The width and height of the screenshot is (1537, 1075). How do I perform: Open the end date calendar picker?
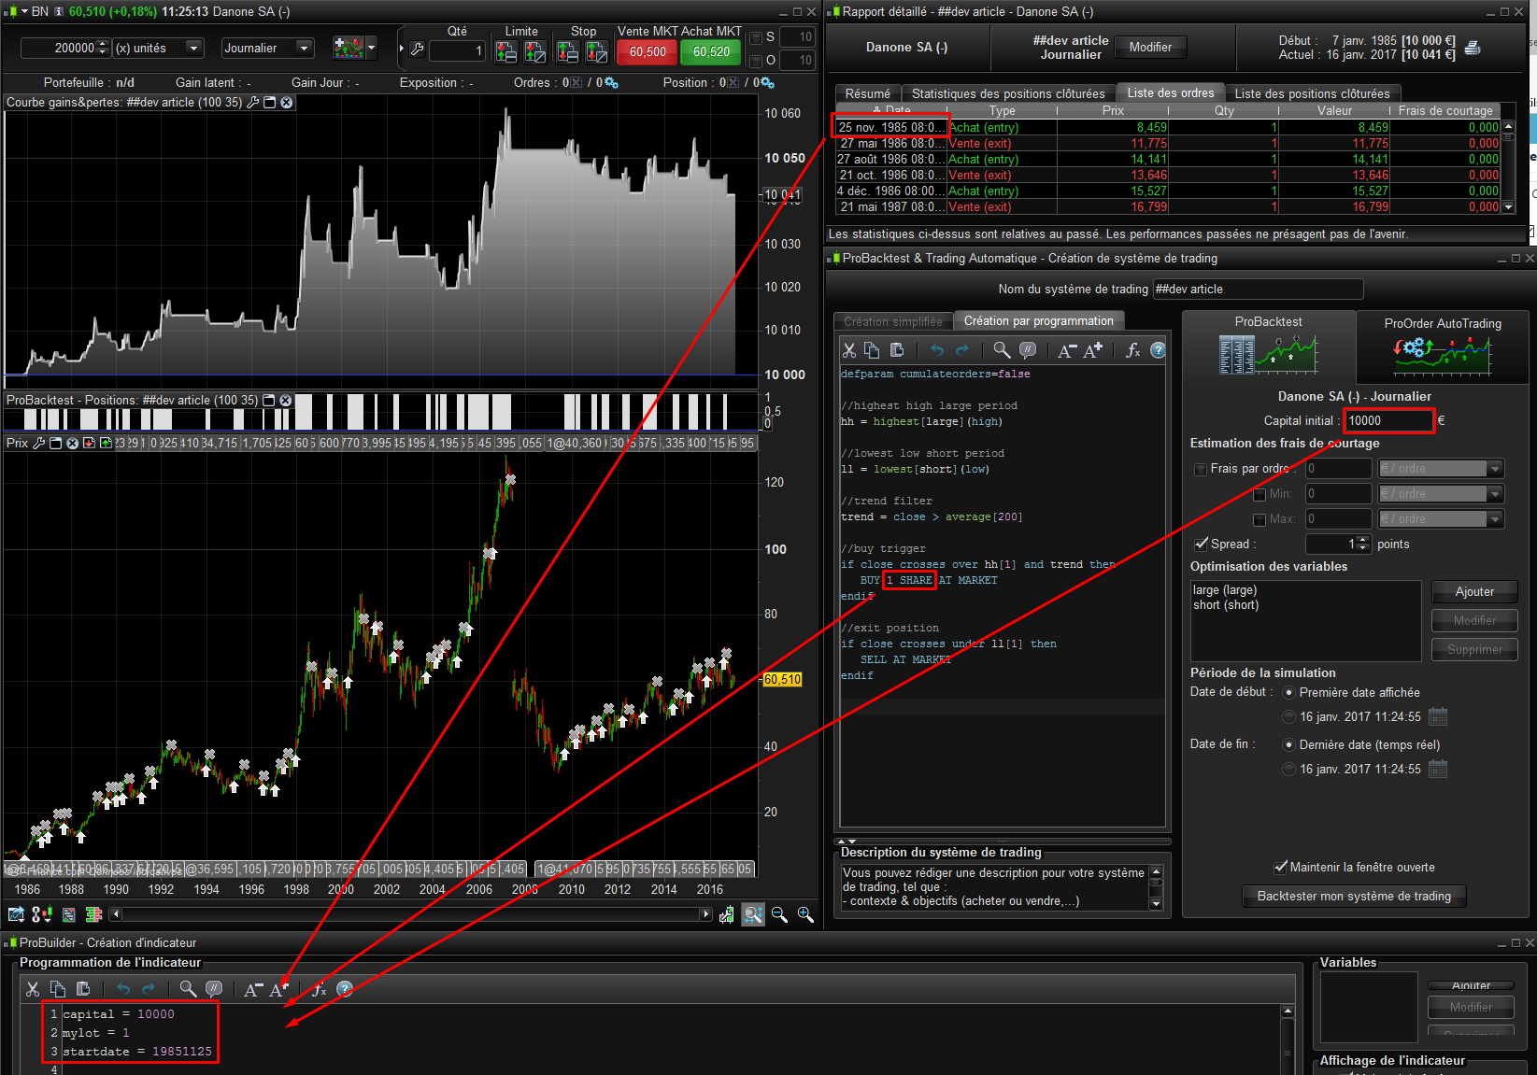pos(1438,769)
